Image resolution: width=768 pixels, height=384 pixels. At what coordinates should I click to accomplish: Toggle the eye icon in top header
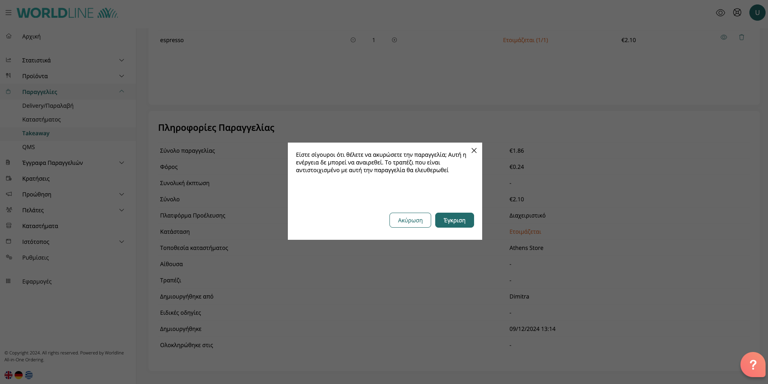(x=720, y=13)
